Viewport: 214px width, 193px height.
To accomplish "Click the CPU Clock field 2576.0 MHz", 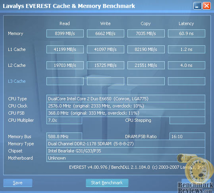I will click(126, 106).
